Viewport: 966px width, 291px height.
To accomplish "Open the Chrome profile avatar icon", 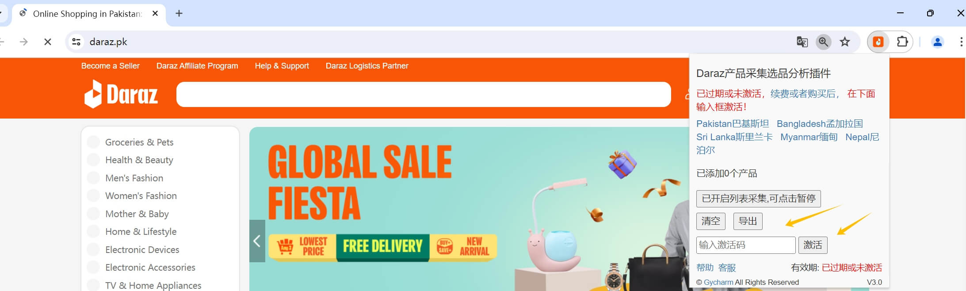I will point(937,42).
